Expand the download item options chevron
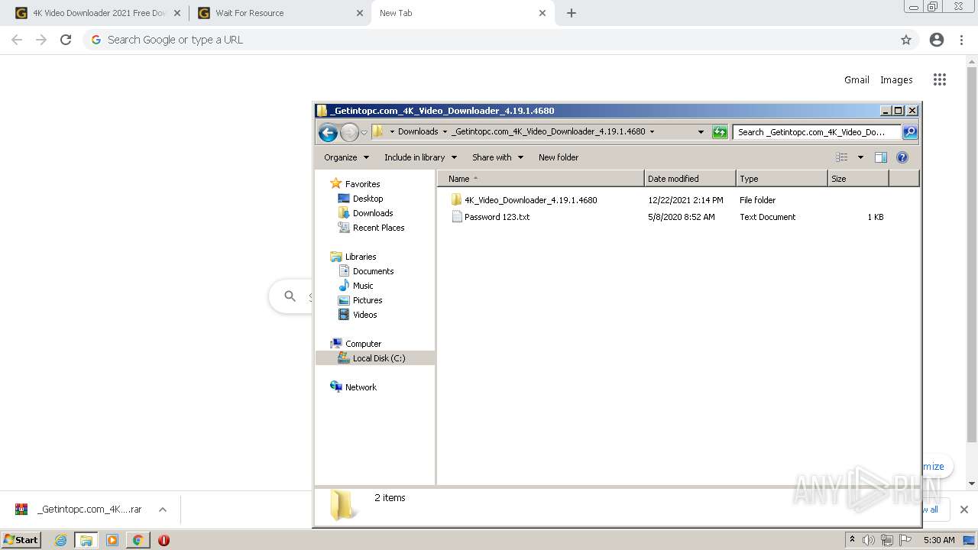 (163, 510)
